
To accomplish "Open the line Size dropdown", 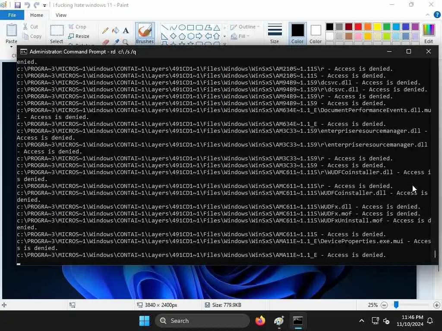I will [x=275, y=34].
